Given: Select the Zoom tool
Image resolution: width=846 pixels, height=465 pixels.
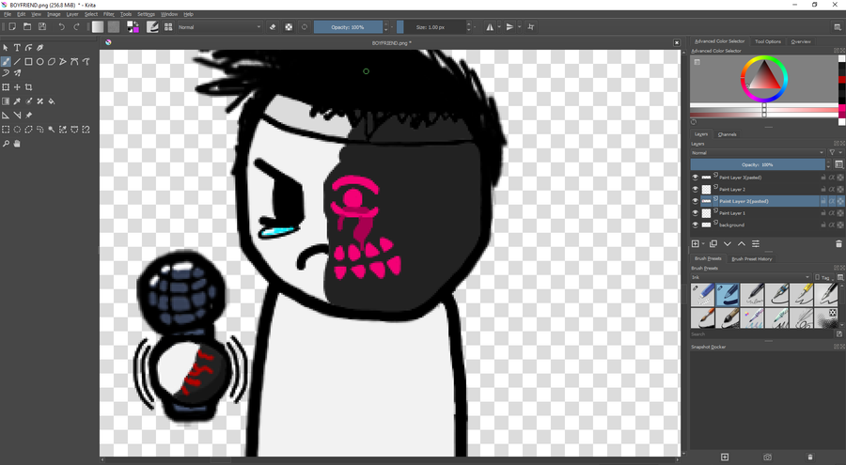Looking at the screenshot, I should pyautogui.click(x=6, y=144).
